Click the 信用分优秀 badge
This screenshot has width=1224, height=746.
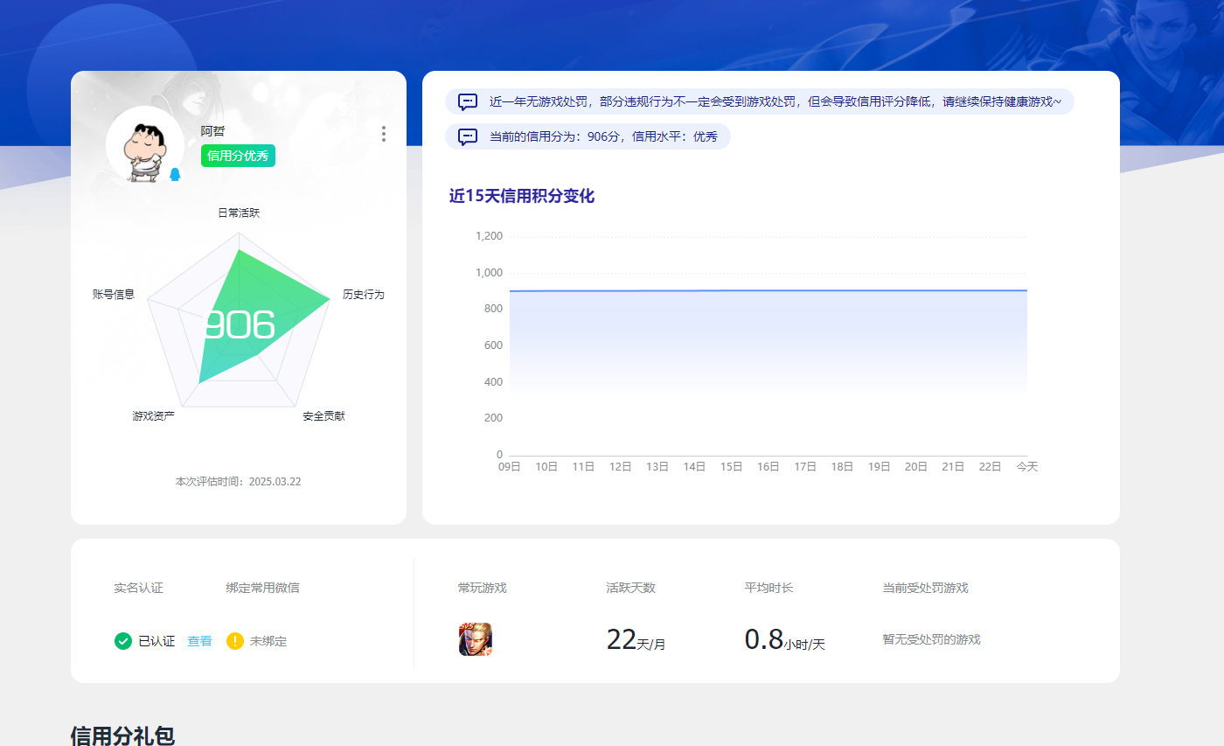[238, 156]
